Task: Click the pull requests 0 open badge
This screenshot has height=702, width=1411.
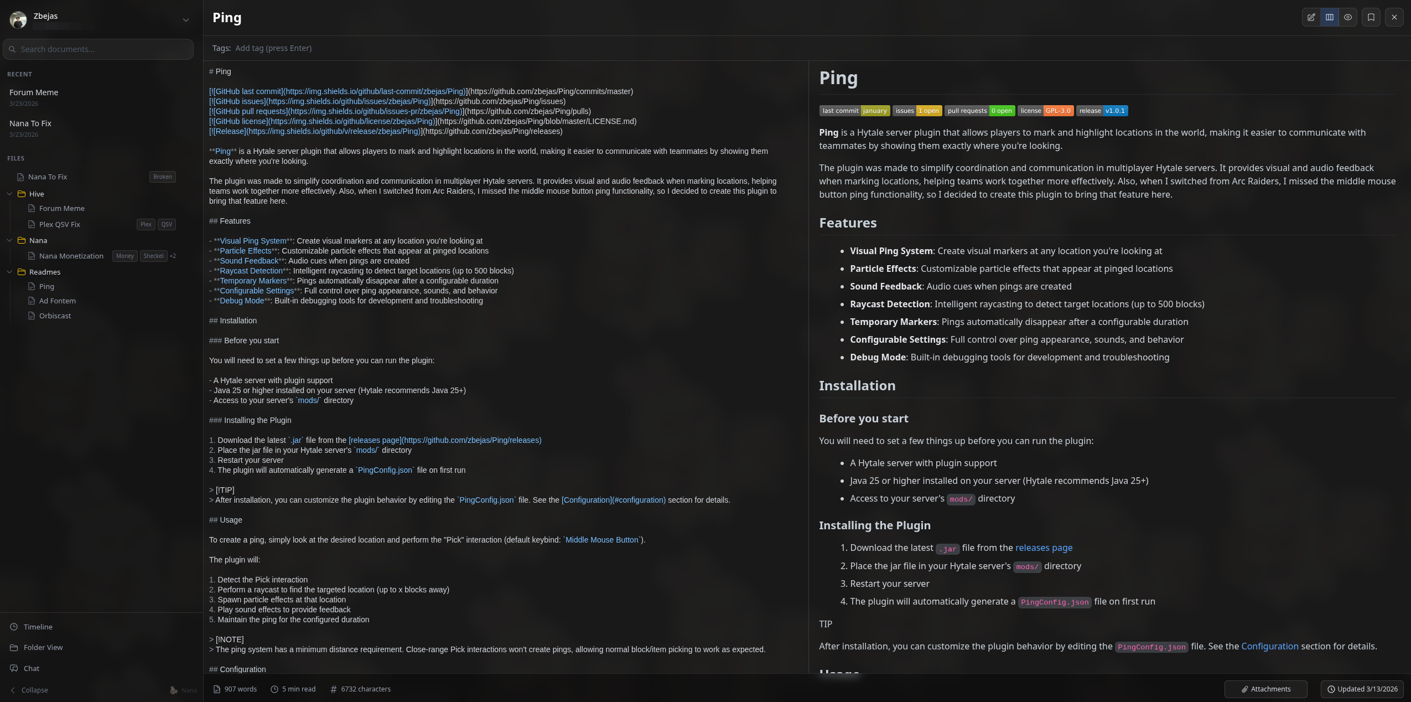Action: point(979,111)
